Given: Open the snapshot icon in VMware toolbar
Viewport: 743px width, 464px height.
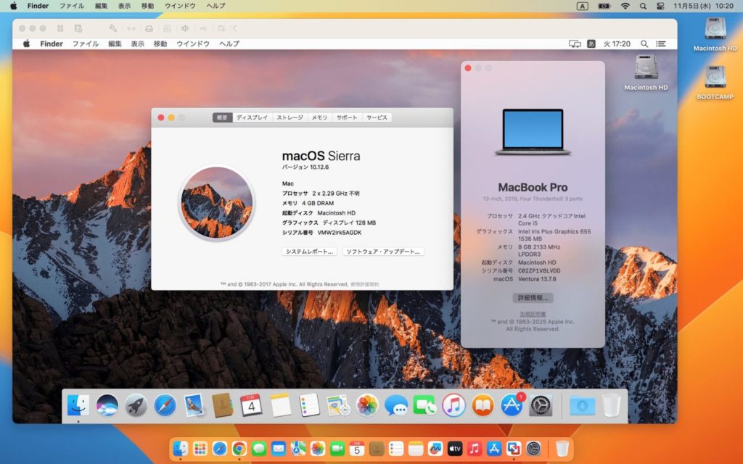Looking at the screenshot, I should click(78, 28).
